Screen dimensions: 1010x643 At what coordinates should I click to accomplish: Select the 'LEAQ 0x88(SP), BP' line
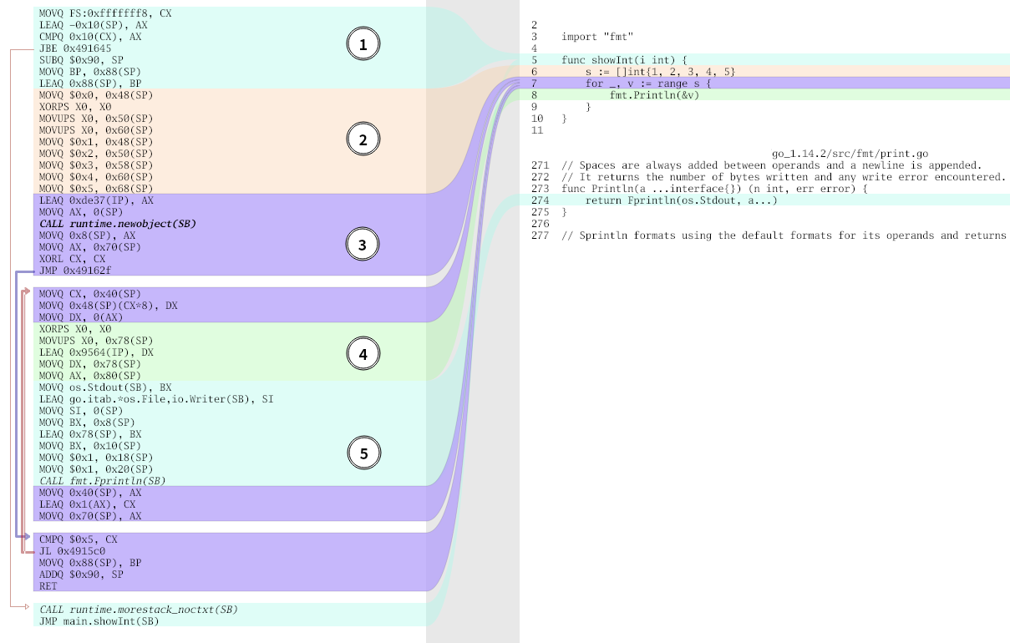pyautogui.click(x=91, y=84)
